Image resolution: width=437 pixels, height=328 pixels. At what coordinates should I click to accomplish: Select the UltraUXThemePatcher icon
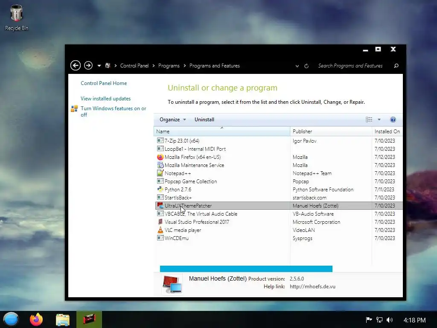point(160,205)
